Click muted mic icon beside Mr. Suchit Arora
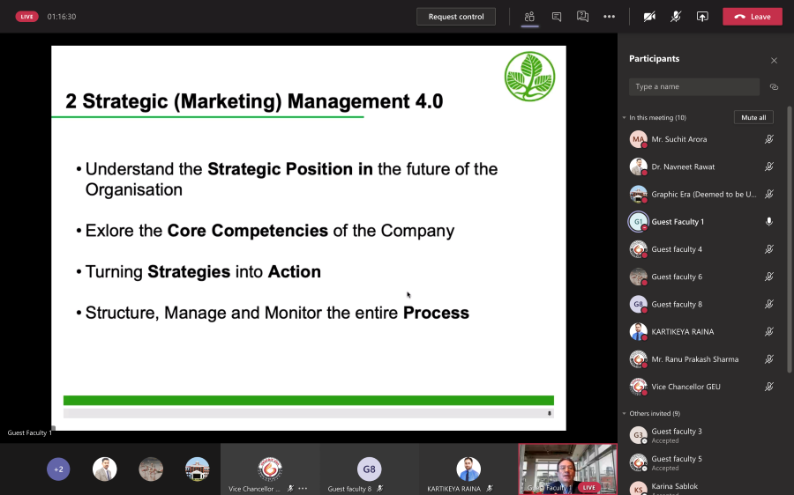The image size is (794, 495). (769, 139)
